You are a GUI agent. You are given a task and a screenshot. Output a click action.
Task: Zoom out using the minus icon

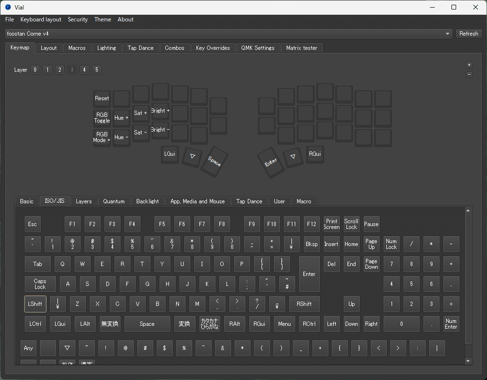[x=469, y=75]
